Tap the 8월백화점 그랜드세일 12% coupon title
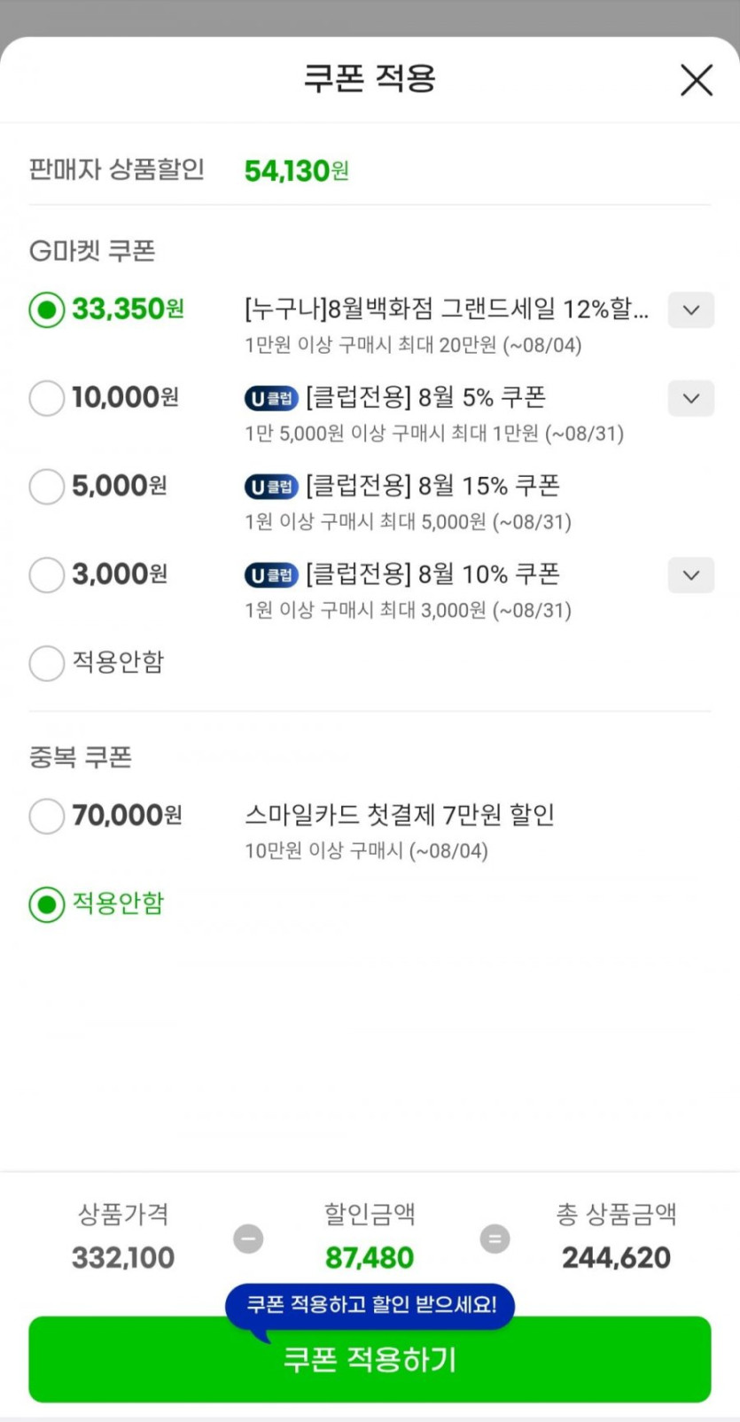The height and width of the screenshot is (1422, 740). [x=446, y=309]
